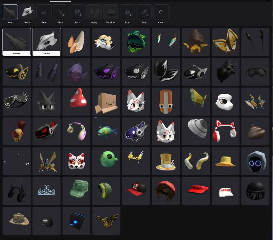This screenshot has width=273, height=240.
Task: Equip the orange wooden bucket helmet
Action: [166, 101]
